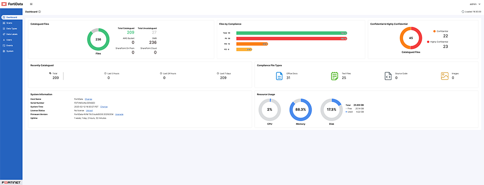484x185 pixels.
Task: Click the Total tag icon in Recently Catalogued
Action: tap(51, 74)
